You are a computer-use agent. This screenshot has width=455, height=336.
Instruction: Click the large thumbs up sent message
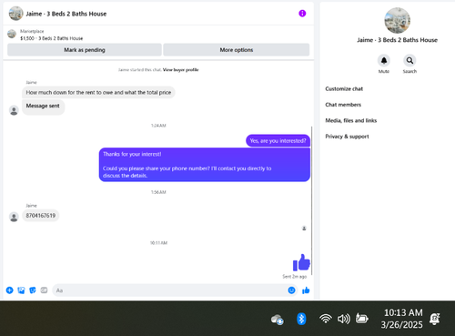[301, 262]
